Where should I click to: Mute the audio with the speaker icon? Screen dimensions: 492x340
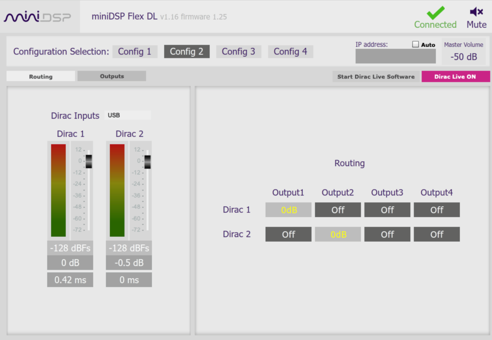[x=476, y=12]
